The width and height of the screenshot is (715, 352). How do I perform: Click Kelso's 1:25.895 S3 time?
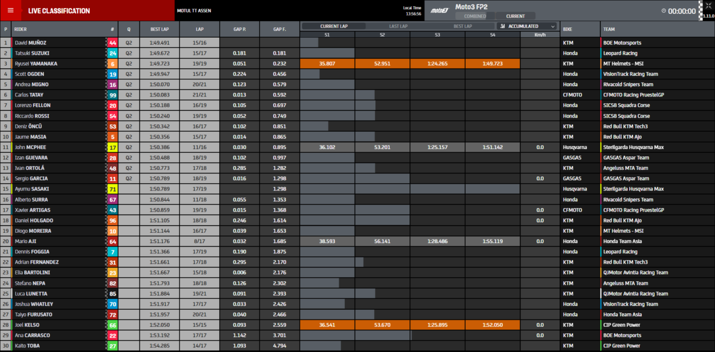437,325
